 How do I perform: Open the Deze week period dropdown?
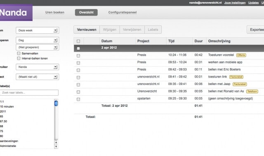[38, 30]
